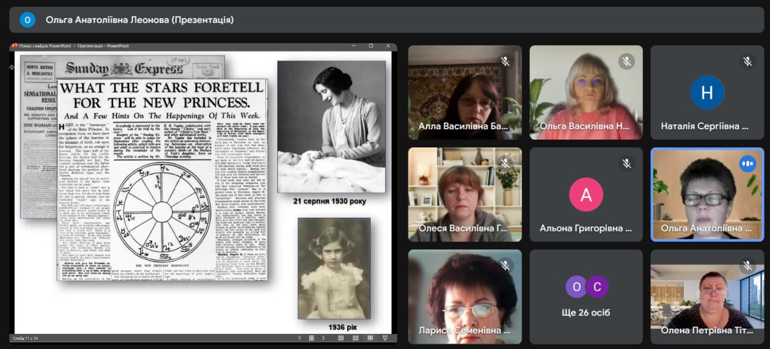The height and width of the screenshot is (349, 770).
Task: Select Олена Петрівна's video tile
Action: click(707, 297)
